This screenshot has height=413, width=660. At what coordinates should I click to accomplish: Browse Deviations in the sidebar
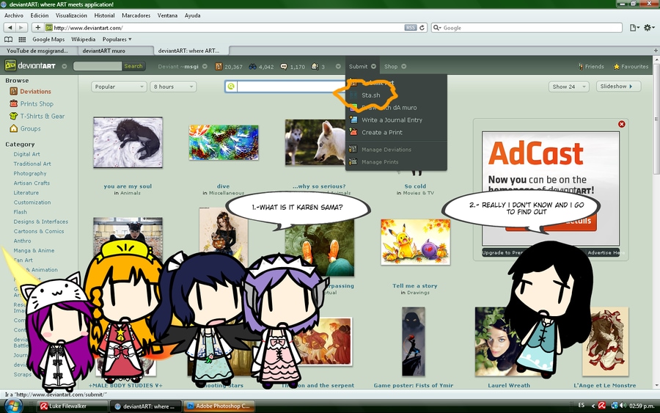pos(35,92)
